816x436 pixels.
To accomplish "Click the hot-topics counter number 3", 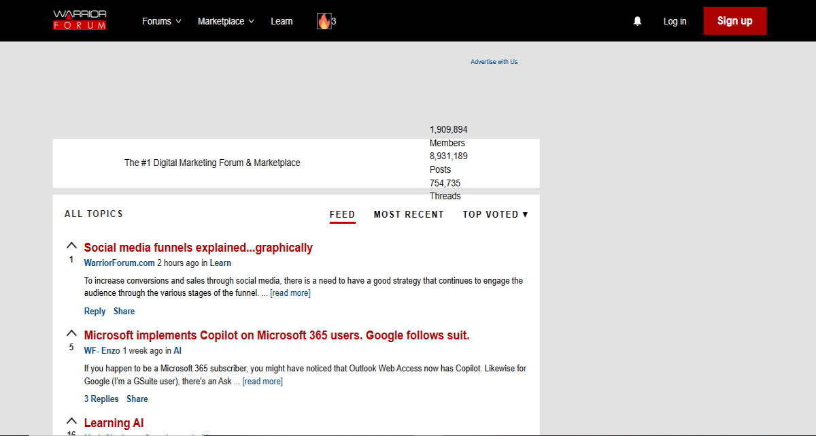I will point(334,21).
